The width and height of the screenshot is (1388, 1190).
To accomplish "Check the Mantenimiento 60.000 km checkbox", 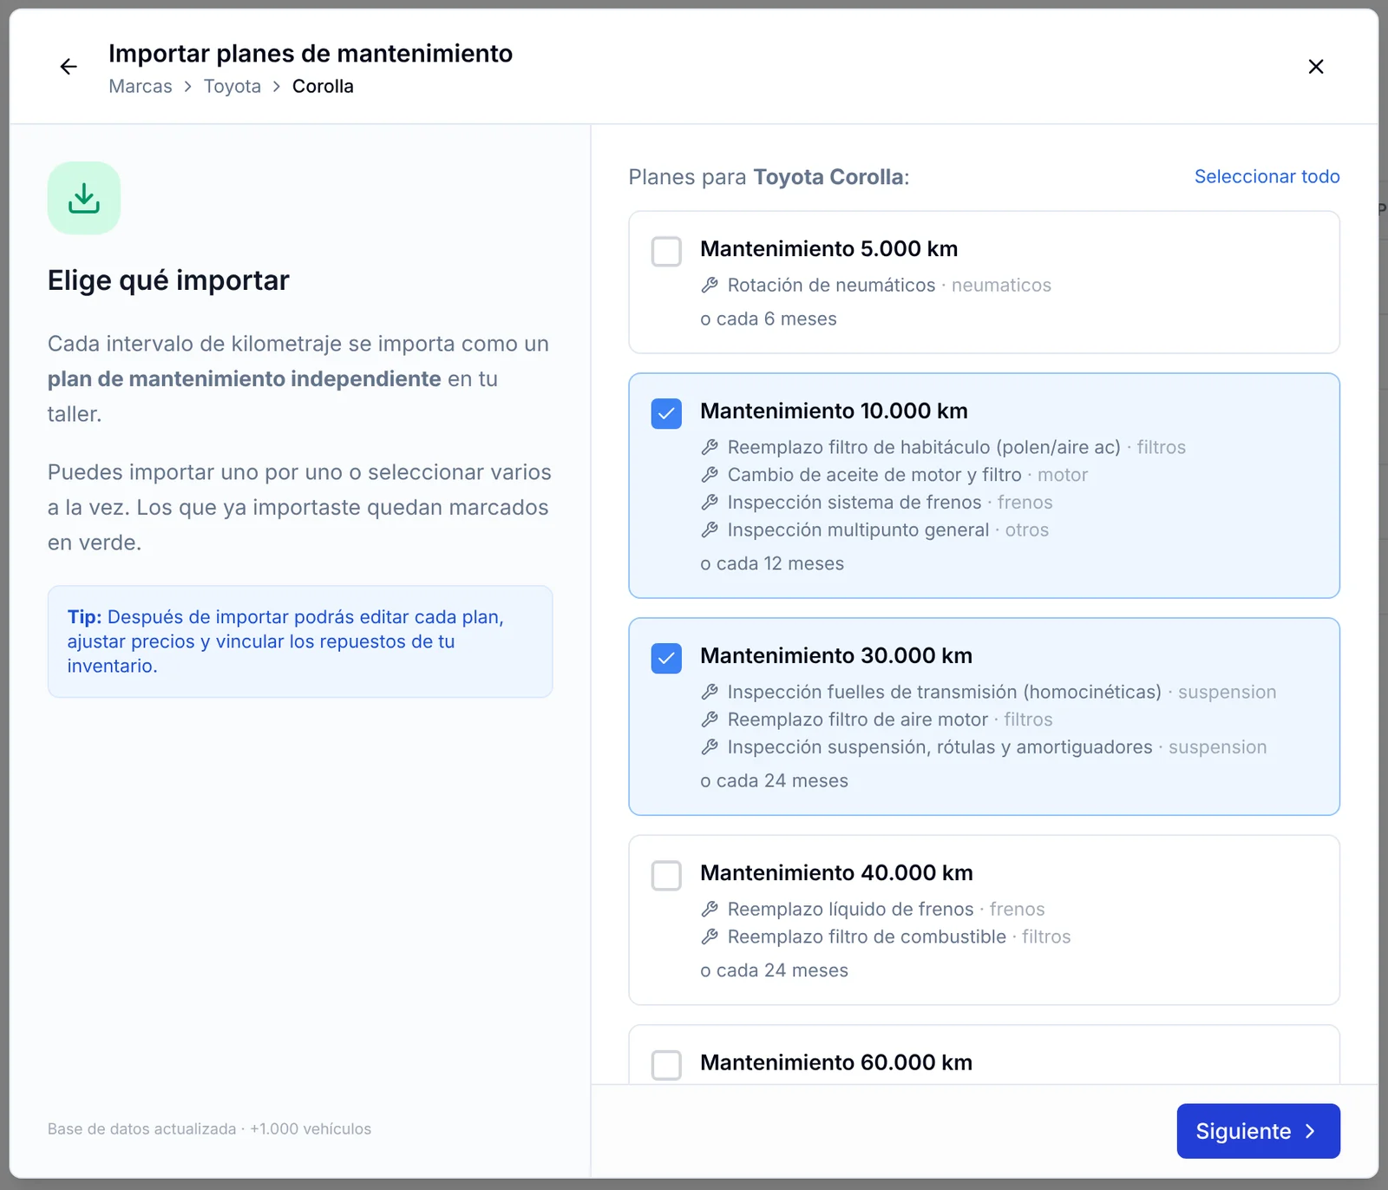I will [x=666, y=1065].
